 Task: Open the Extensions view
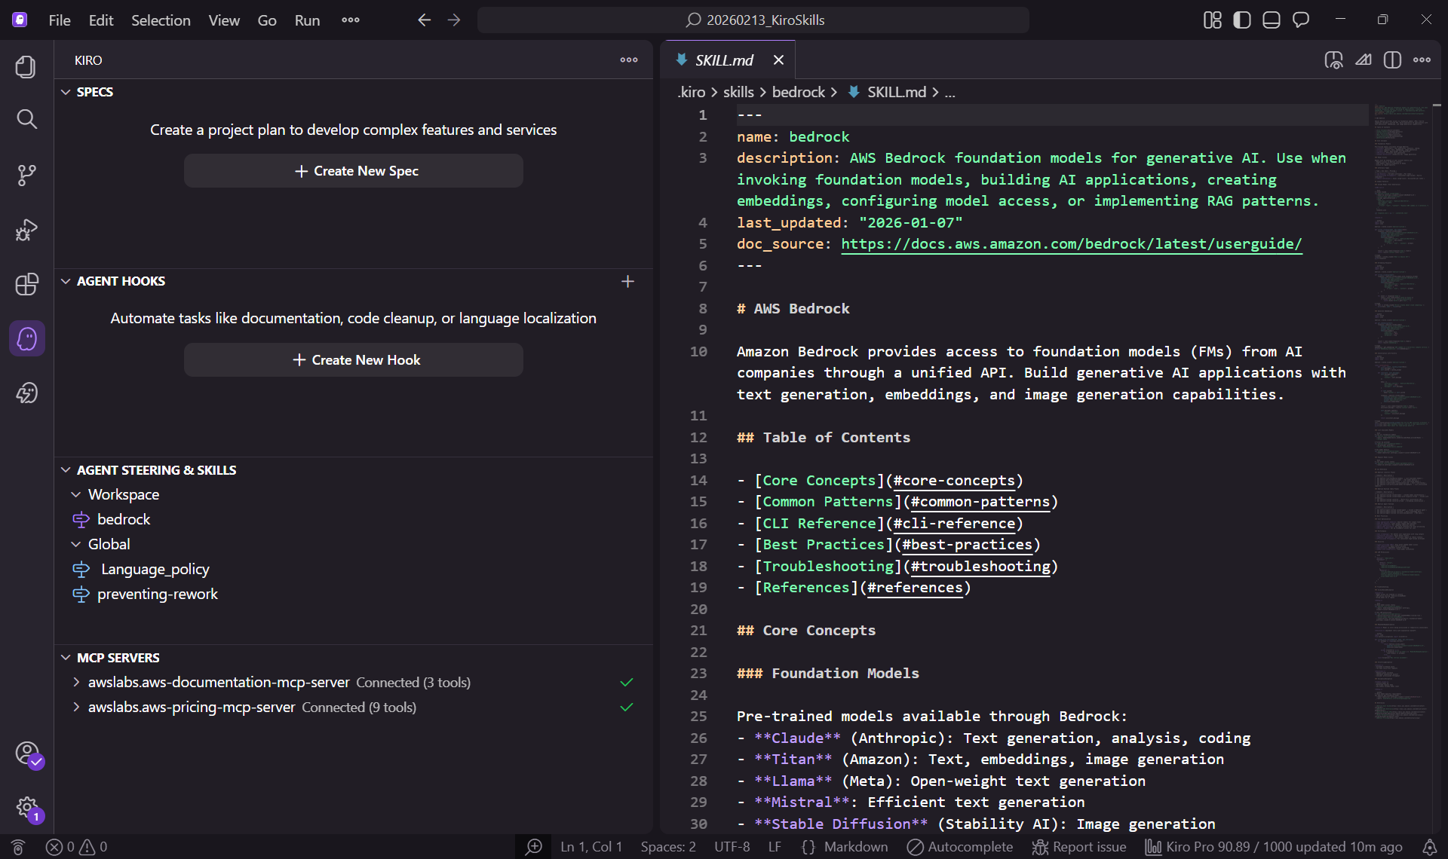pyautogui.click(x=26, y=284)
